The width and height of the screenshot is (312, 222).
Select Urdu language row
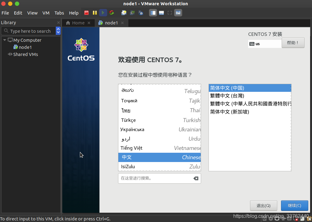click(160, 139)
